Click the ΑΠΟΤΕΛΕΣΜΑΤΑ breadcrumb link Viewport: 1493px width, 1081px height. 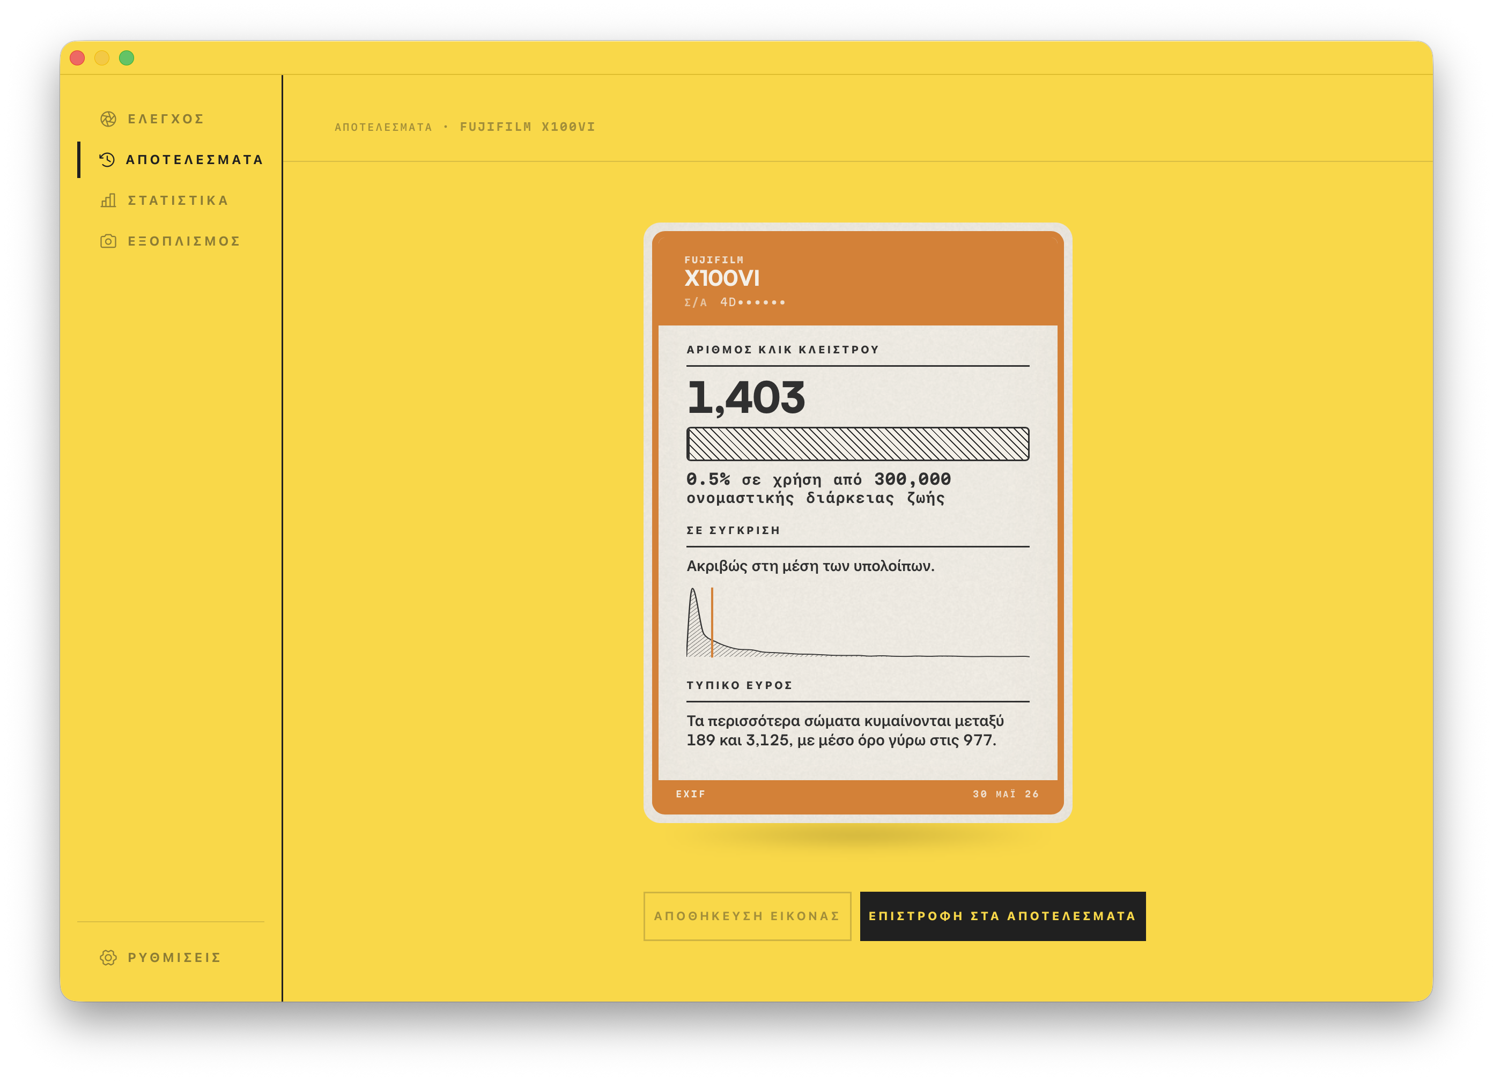pos(383,127)
